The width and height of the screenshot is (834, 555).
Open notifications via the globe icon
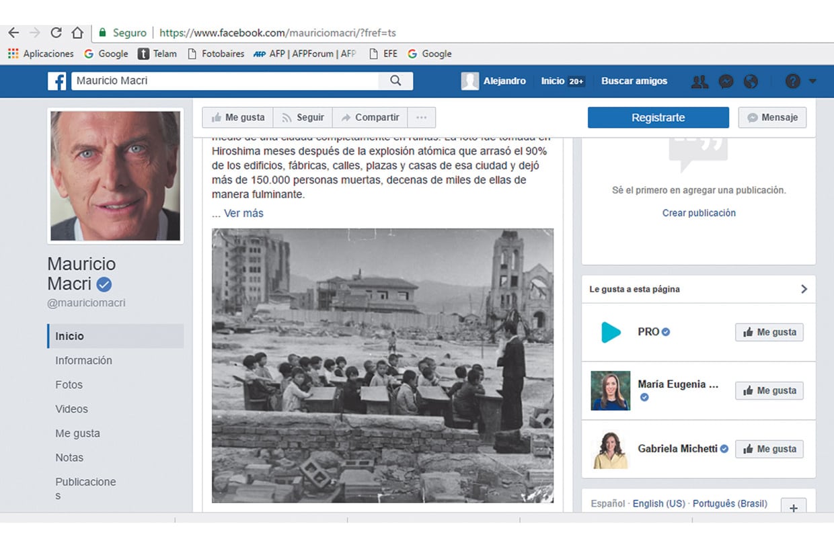coord(751,81)
